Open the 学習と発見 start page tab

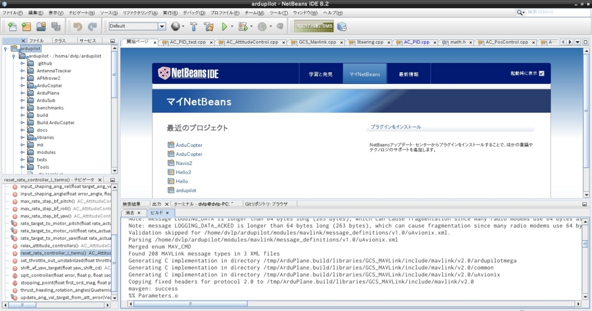click(320, 74)
